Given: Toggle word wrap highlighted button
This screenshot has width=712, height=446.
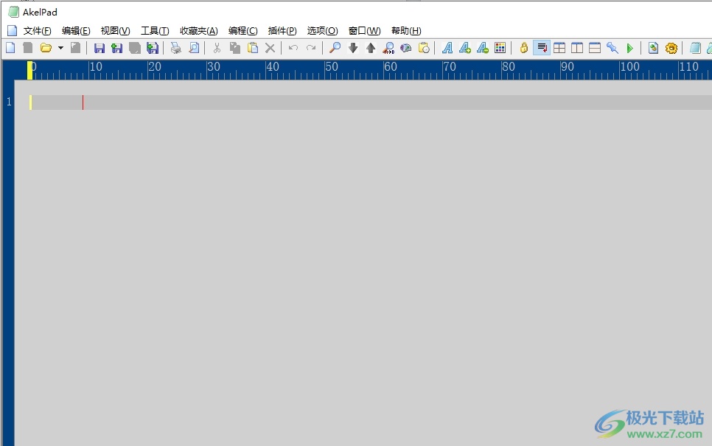Looking at the screenshot, I should [x=542, y=48].
